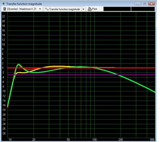Screen dimensions: 167x142
Task: Click the '-10' dB axis label
Action: [x=4, y=91]
